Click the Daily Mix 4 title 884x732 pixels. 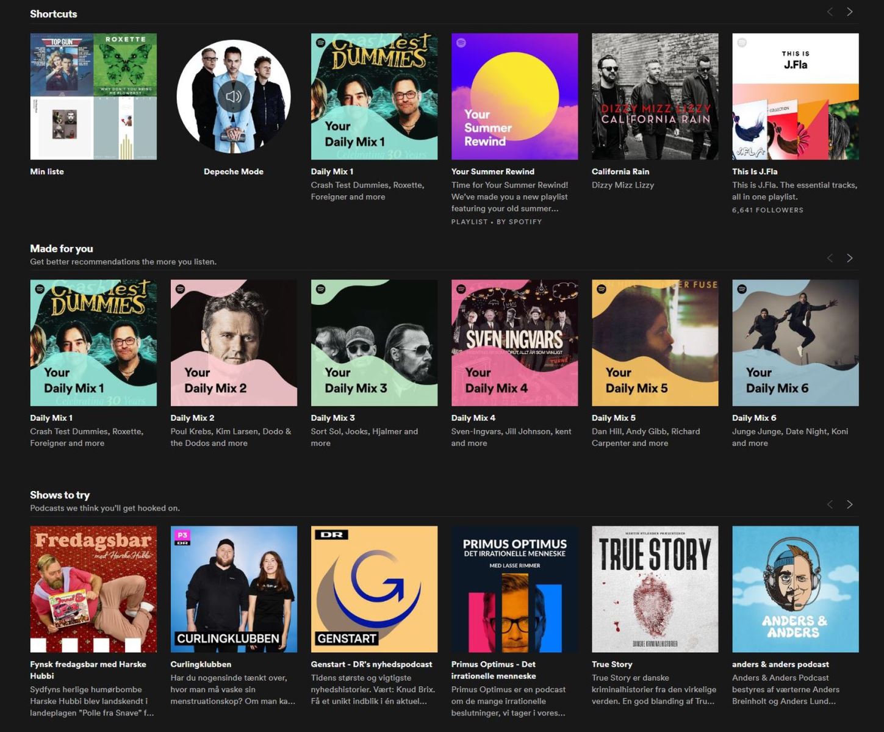473,418
